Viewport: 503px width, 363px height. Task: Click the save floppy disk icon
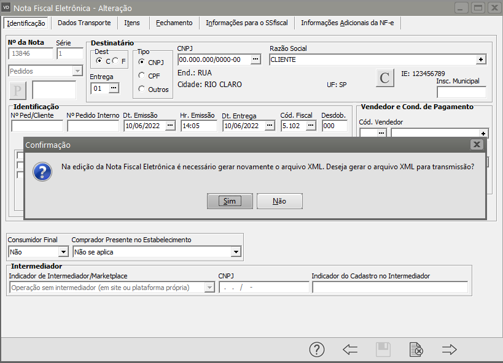383,350
